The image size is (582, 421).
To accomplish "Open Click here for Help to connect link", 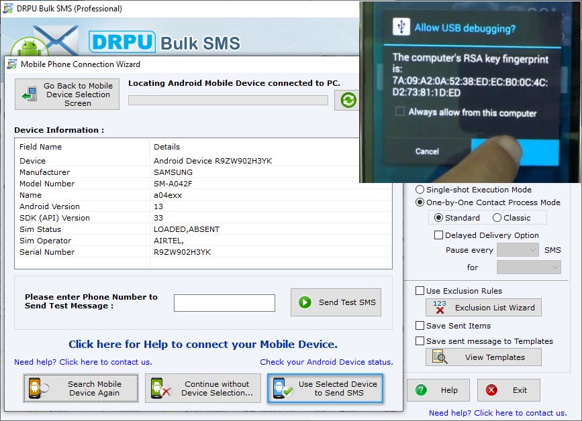I will pyautogui.click(x=203, y=345).
